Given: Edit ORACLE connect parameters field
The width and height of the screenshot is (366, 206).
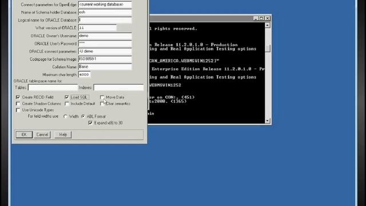Looking at the screenshot, I should 105,51.
